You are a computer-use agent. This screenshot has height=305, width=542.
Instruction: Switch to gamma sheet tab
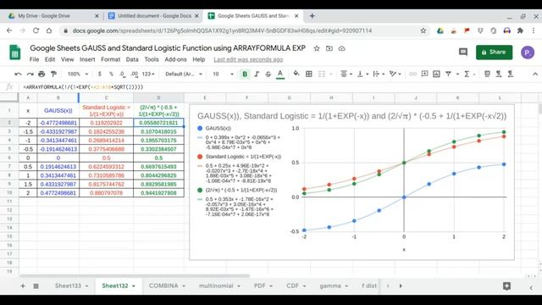point(330,286)
